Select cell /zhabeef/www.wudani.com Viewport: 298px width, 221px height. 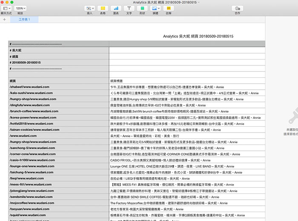[59, 87]
